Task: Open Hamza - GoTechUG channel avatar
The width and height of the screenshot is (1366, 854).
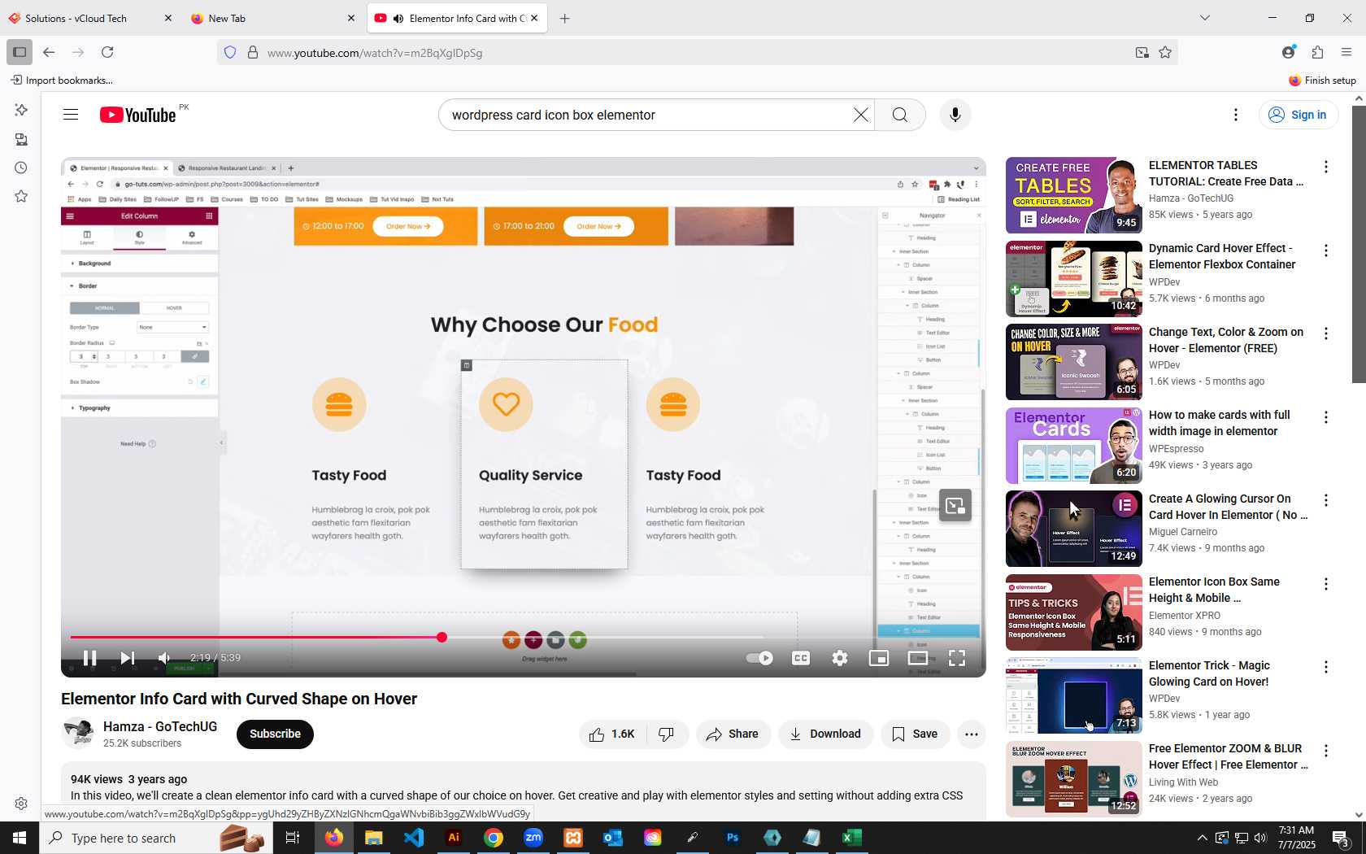Action: point(78,733)
